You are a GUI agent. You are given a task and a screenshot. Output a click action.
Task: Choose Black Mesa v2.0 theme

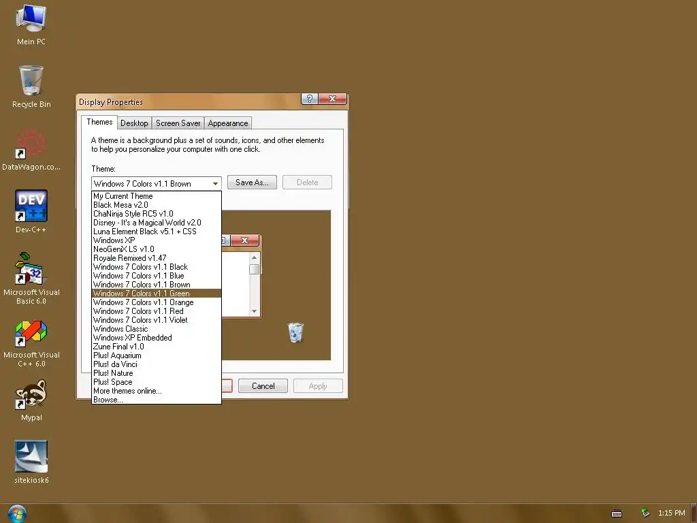[x=157, y=205]
